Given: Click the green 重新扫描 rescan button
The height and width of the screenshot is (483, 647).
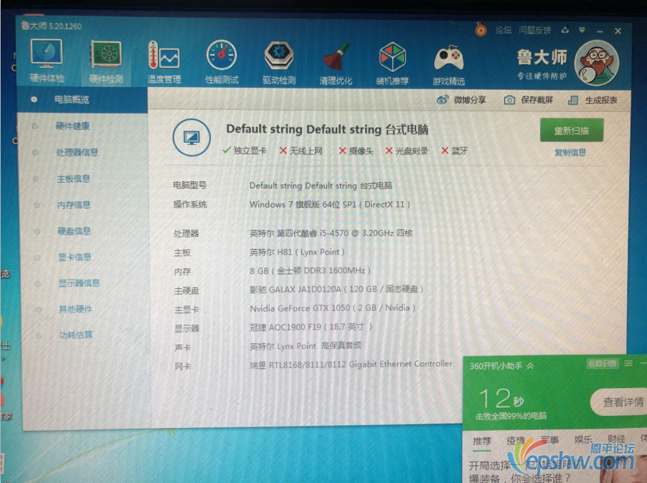Looking at the screenshot, I should (571, 131).
